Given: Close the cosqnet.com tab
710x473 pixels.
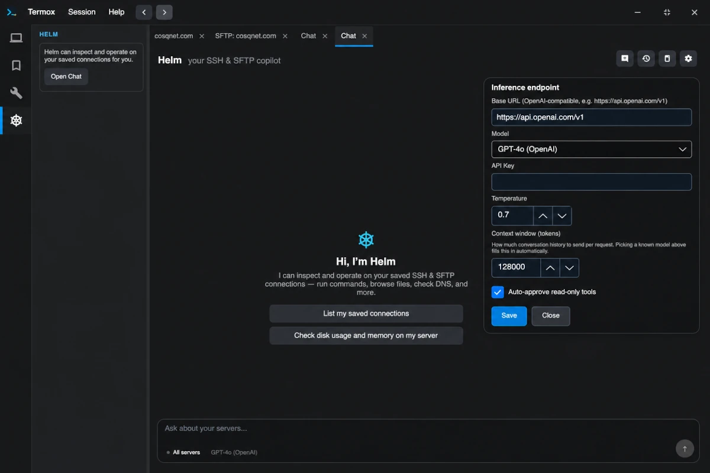Looking at the screenshot, I should pyautogui.click(x=202, y=36).
